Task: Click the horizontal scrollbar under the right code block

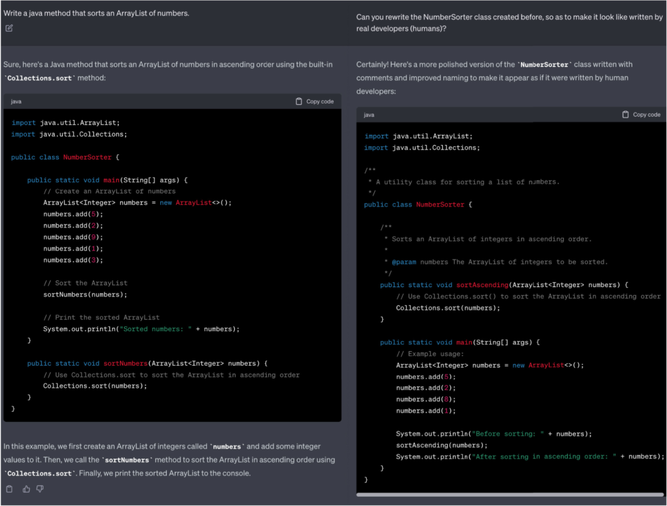Action: [x=510, y=495]
